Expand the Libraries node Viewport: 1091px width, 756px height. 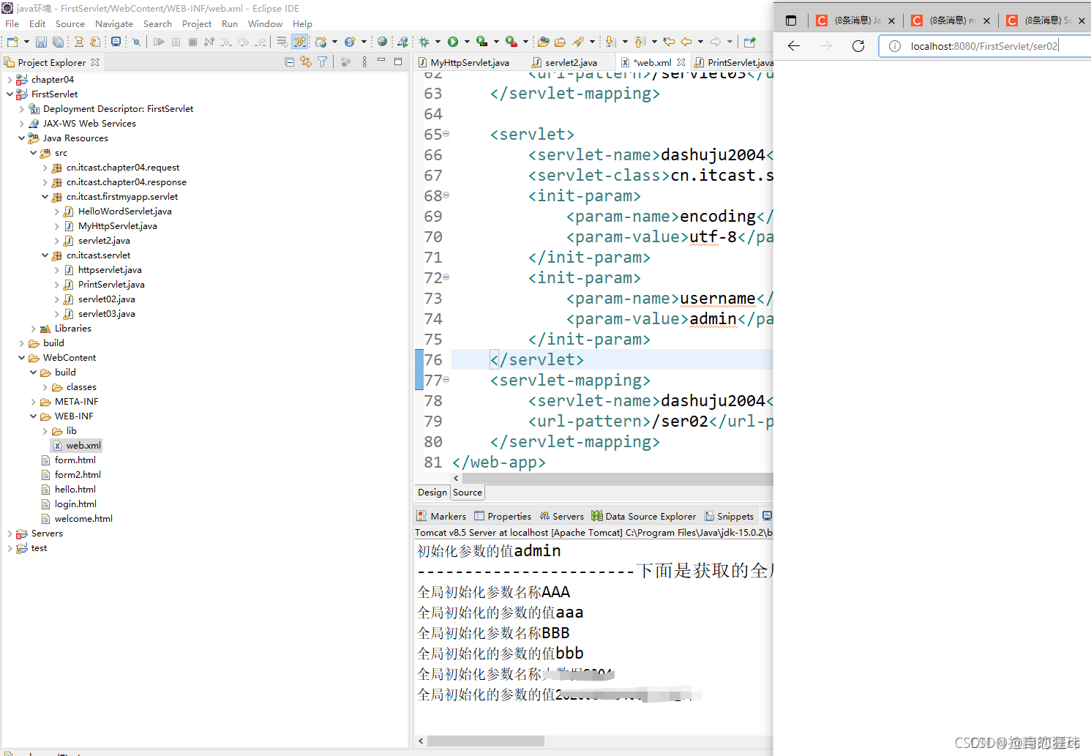click(x=33, y=329)
